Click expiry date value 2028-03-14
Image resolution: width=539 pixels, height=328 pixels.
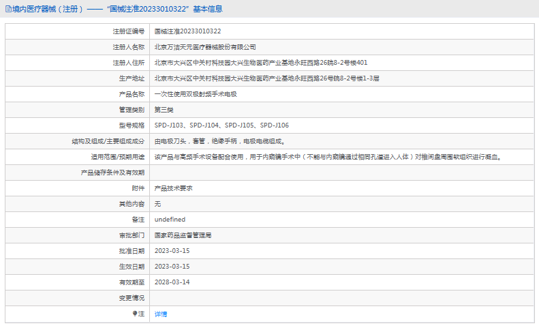pyautogui.click(x=172, y=282)
